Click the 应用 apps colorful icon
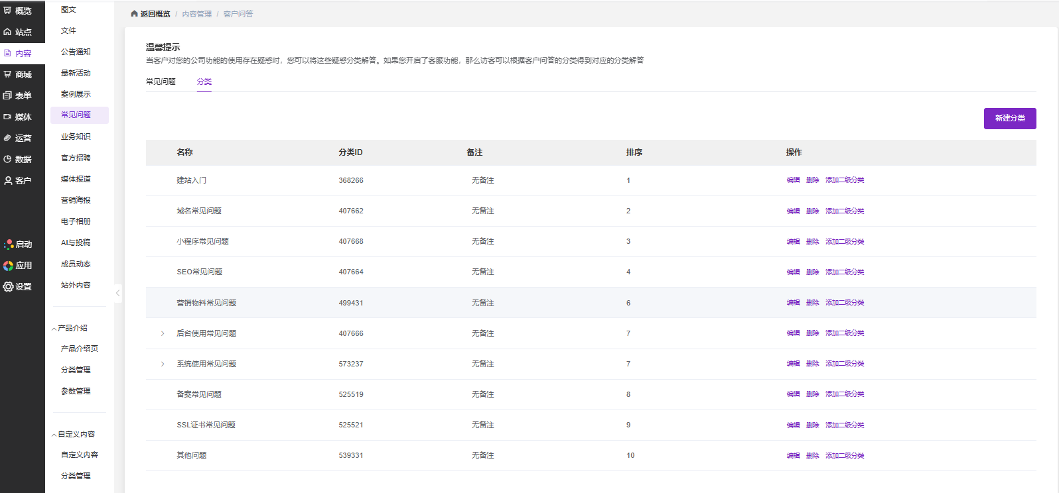 pyautogui.click(x=8, y=266)
